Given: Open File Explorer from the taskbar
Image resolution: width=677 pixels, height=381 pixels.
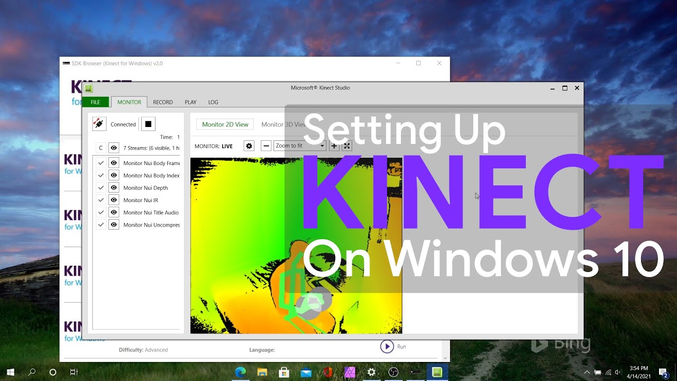Looking at the screenshot, I should click(x=262, y=372).
